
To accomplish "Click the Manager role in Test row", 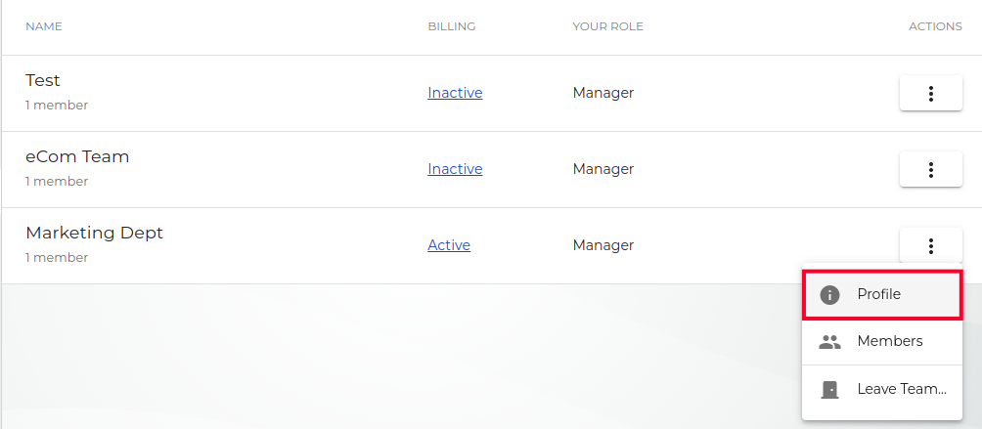I will click(x=603, y=94).
